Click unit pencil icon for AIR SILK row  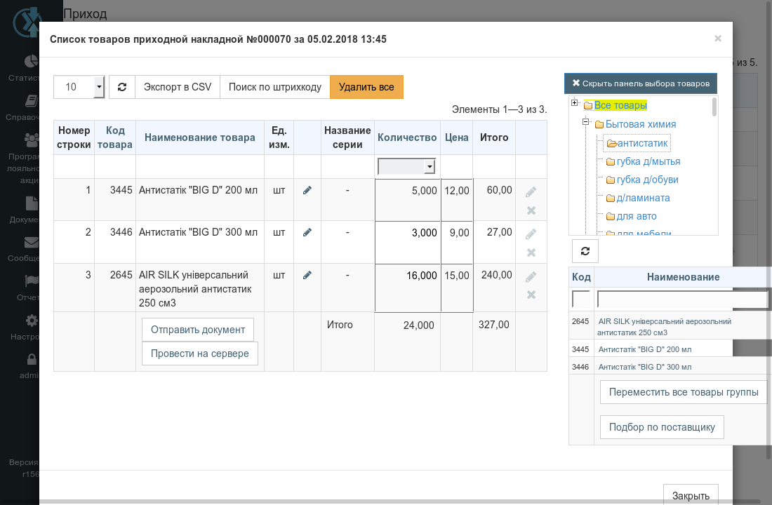pos(307,275)
